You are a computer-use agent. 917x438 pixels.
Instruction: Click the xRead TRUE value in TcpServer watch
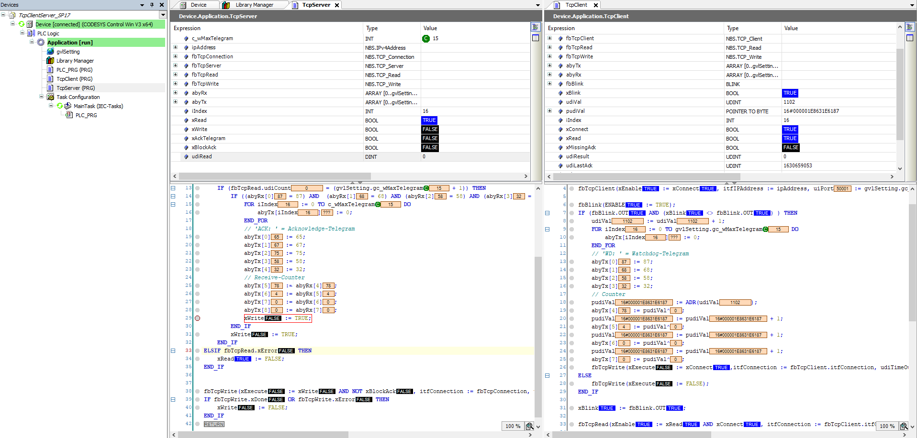click(x=429, y=120)
